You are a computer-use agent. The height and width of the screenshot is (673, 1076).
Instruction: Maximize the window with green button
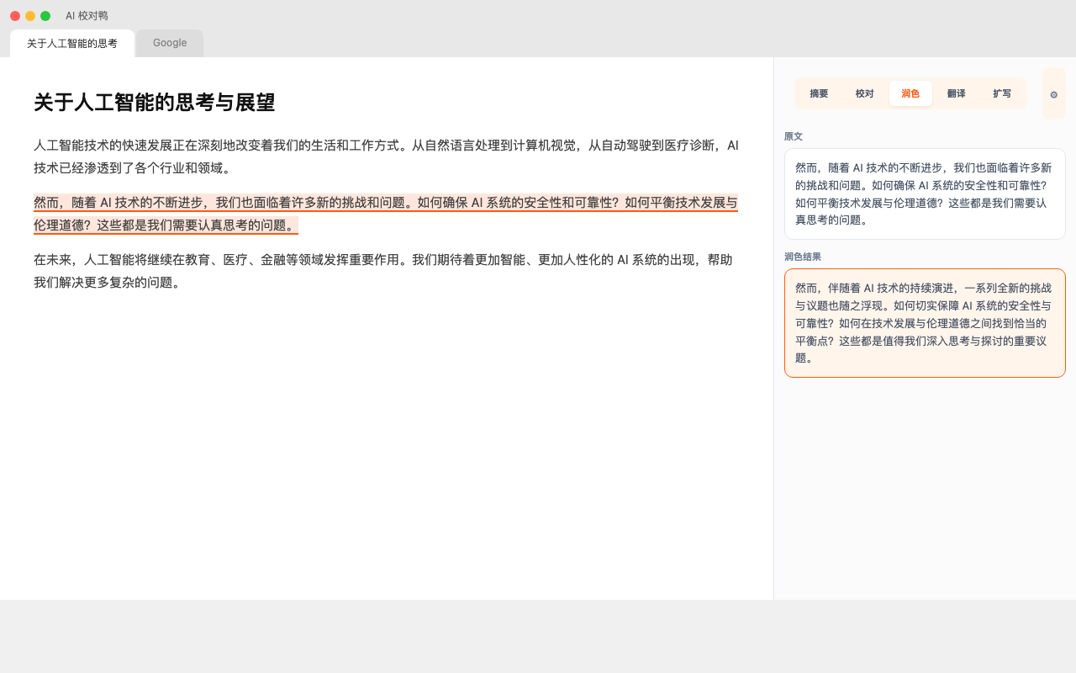click(x=45, y=16)
